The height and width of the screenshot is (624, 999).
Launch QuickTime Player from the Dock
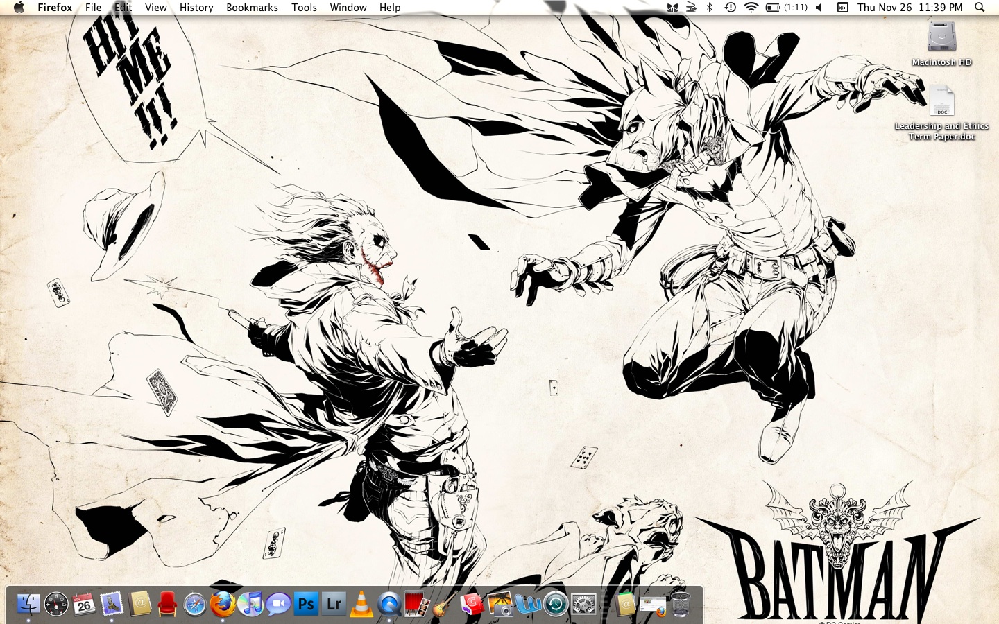pos(389,605)
